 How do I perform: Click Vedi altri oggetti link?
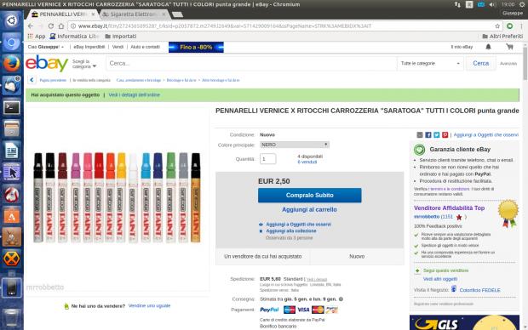point(440,279)
